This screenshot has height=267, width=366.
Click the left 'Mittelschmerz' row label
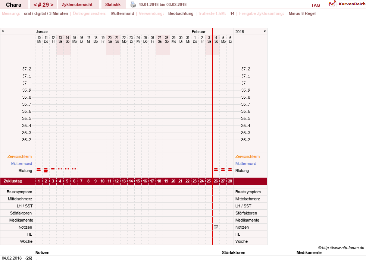[x=20, y=199]
